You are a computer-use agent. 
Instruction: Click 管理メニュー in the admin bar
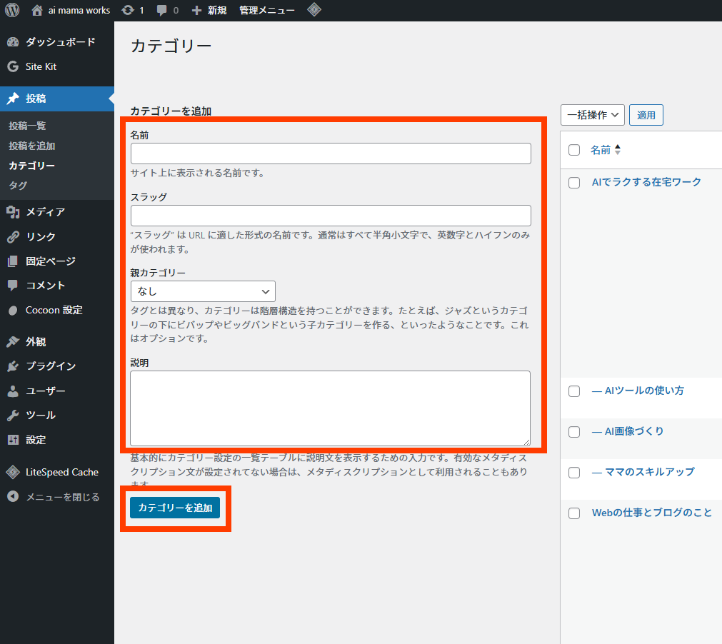coord(266,10)
